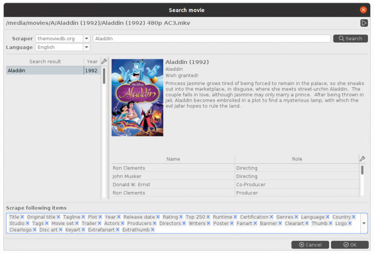Viewport: 374px width, 254px height.
Task: Remove the Fanart scrape tag
Action: (x=255, y=223)
